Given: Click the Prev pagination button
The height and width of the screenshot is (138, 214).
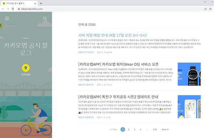Looking at the screenshot, I should pyautogui.click(x=114, y=129).
